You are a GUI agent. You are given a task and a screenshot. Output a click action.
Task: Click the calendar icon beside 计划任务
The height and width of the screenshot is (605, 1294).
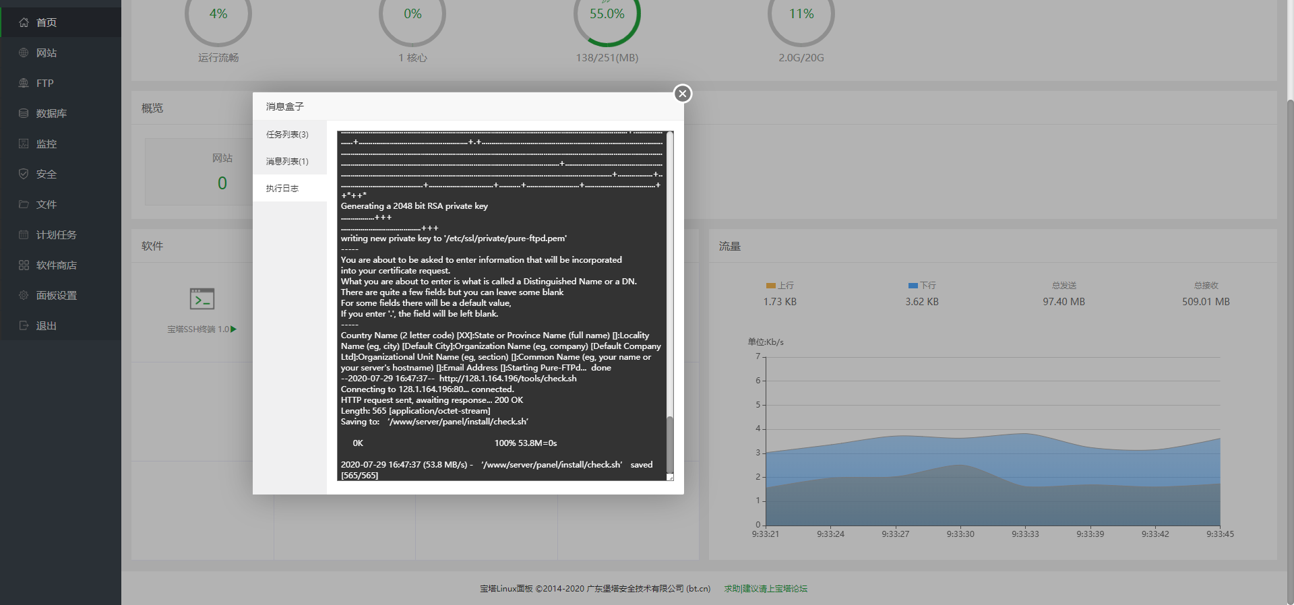pos(24,234)
